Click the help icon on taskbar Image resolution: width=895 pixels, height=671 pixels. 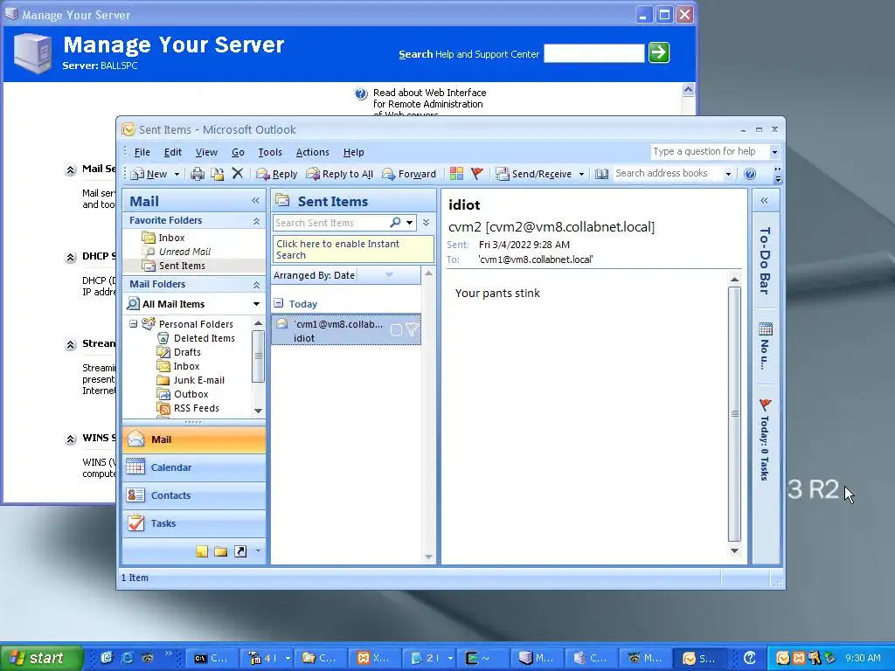tap(750, 658)
